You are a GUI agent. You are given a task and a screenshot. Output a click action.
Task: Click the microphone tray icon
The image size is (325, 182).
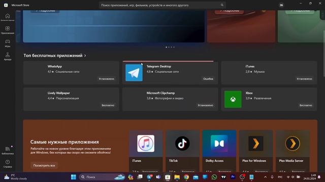(272, 177)
